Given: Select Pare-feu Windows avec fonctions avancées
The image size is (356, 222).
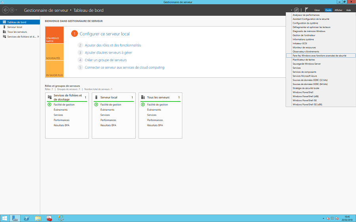Looking at the screenshot, I should [320, 56].
